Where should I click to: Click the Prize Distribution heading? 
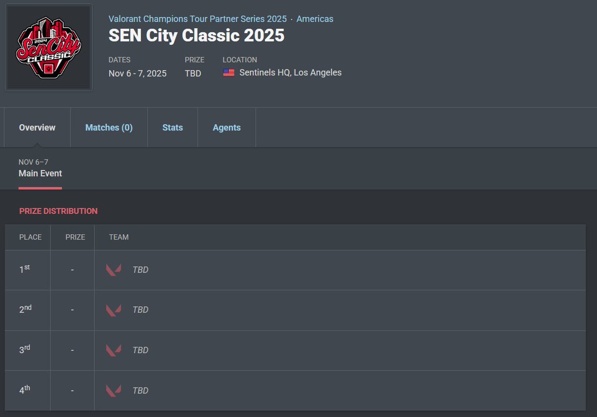(x=58, y=211)
